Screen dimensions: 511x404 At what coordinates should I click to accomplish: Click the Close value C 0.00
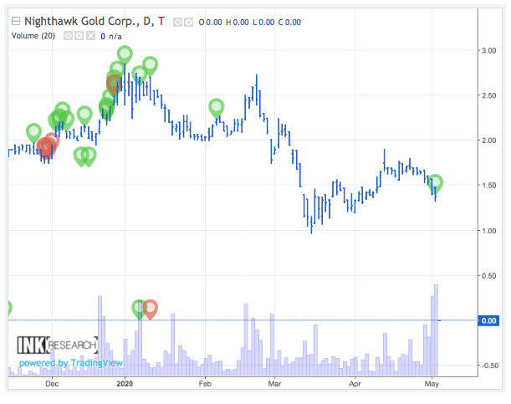(289, 22)
